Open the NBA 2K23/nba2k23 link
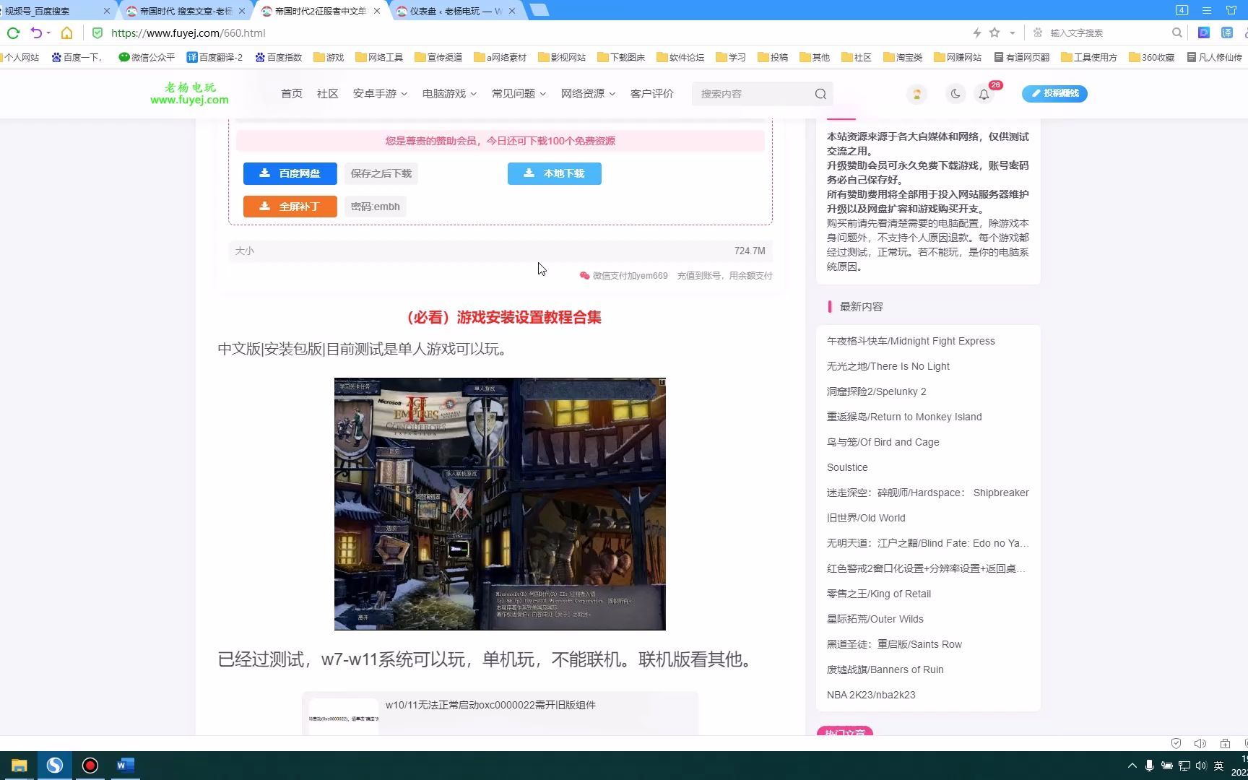The image size is (1248, 780). (871, 695)
